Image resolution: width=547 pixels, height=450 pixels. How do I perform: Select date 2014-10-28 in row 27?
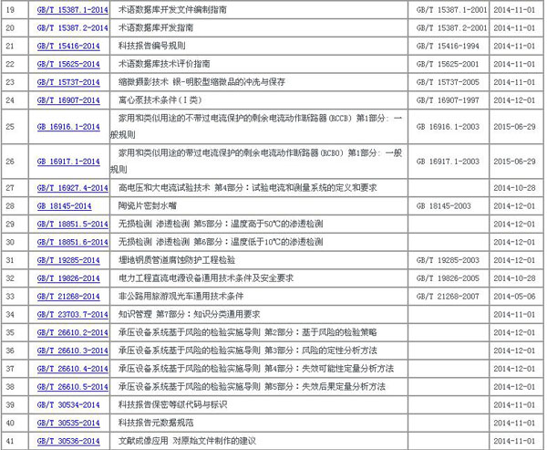click(514, 188)
